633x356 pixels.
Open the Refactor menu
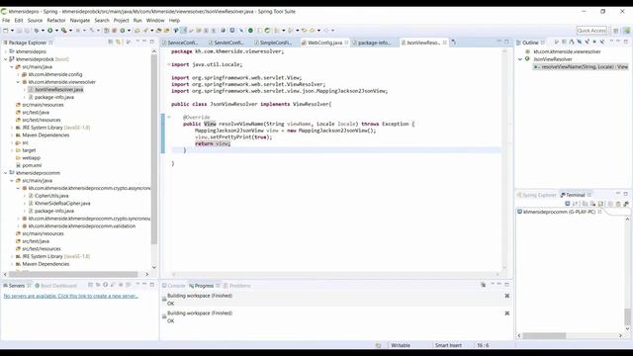[x=56, y=20]
